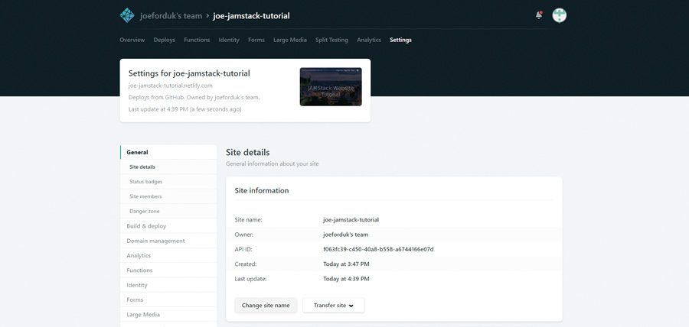
Task: Open Status badges in sidebar
Action: (x=168, y=182)
